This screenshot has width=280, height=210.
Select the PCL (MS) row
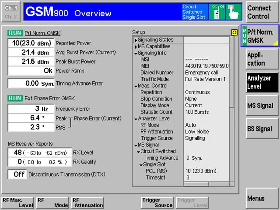[181, 171]
